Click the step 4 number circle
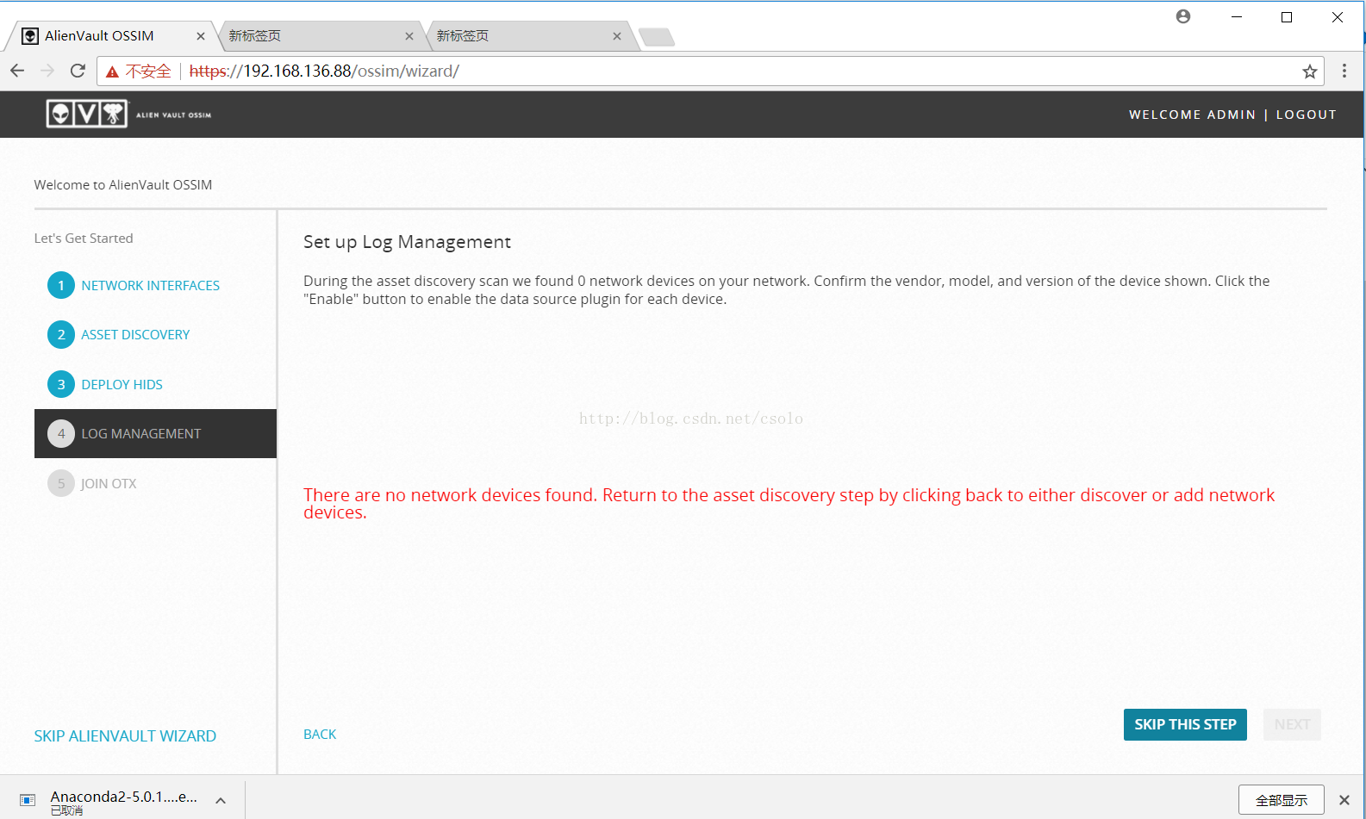 tap(61, 433)
